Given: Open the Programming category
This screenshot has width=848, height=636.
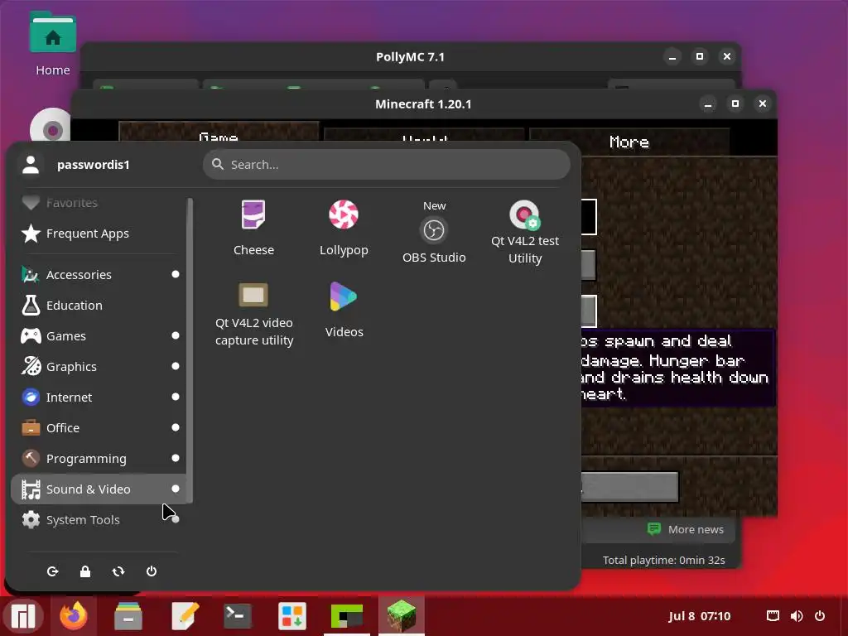Looking at the screenshot, I should (99, 459).
